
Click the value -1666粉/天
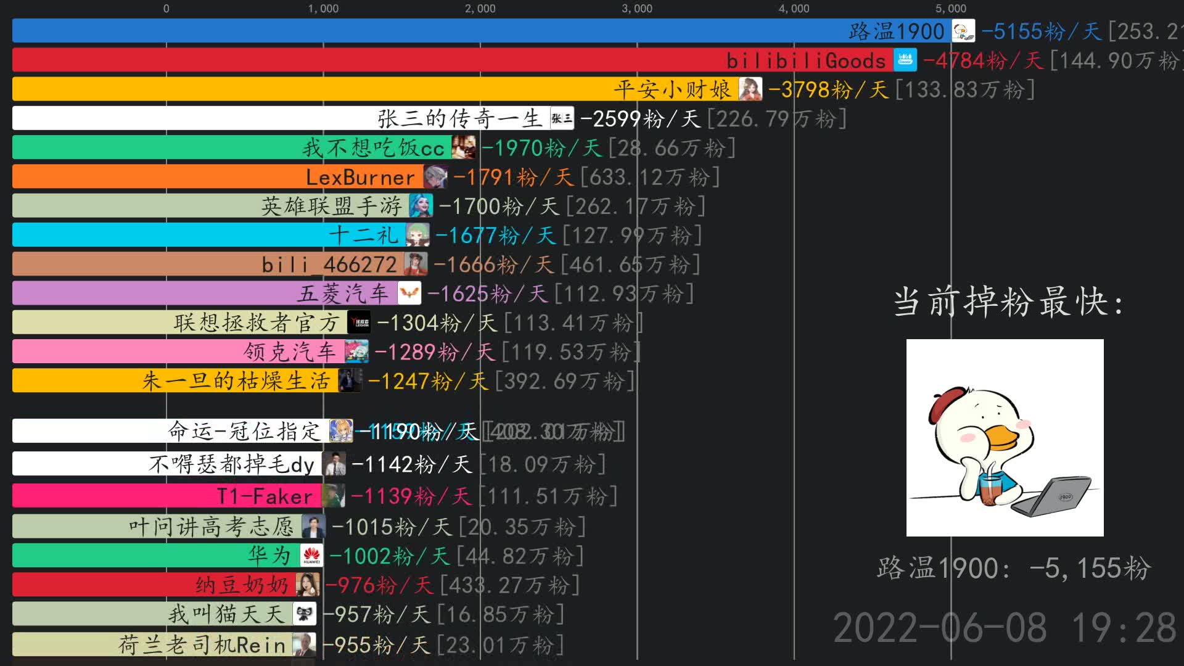coord(493,265)
